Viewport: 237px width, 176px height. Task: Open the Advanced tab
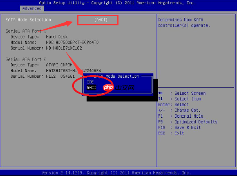pos(32,8)
